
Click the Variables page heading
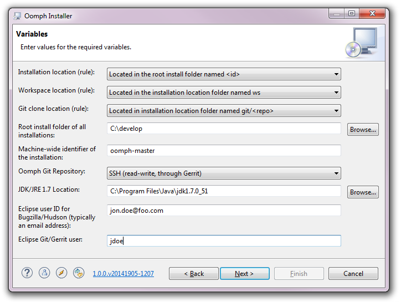click(32, 34)
